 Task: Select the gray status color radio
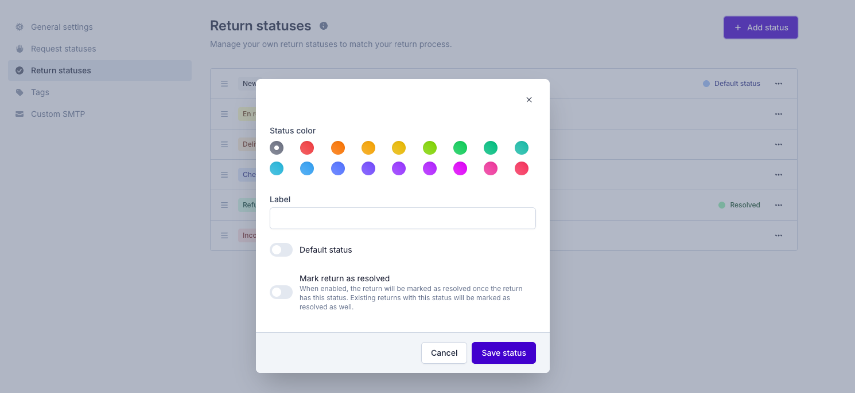coord(277,148)
